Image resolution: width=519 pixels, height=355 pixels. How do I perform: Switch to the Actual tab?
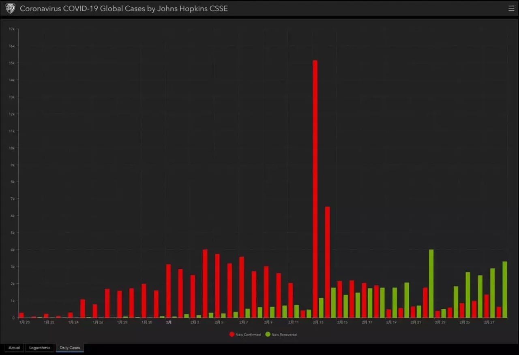[x=14, y=348]
